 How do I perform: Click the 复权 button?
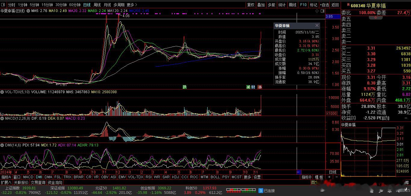coord(251,5)
